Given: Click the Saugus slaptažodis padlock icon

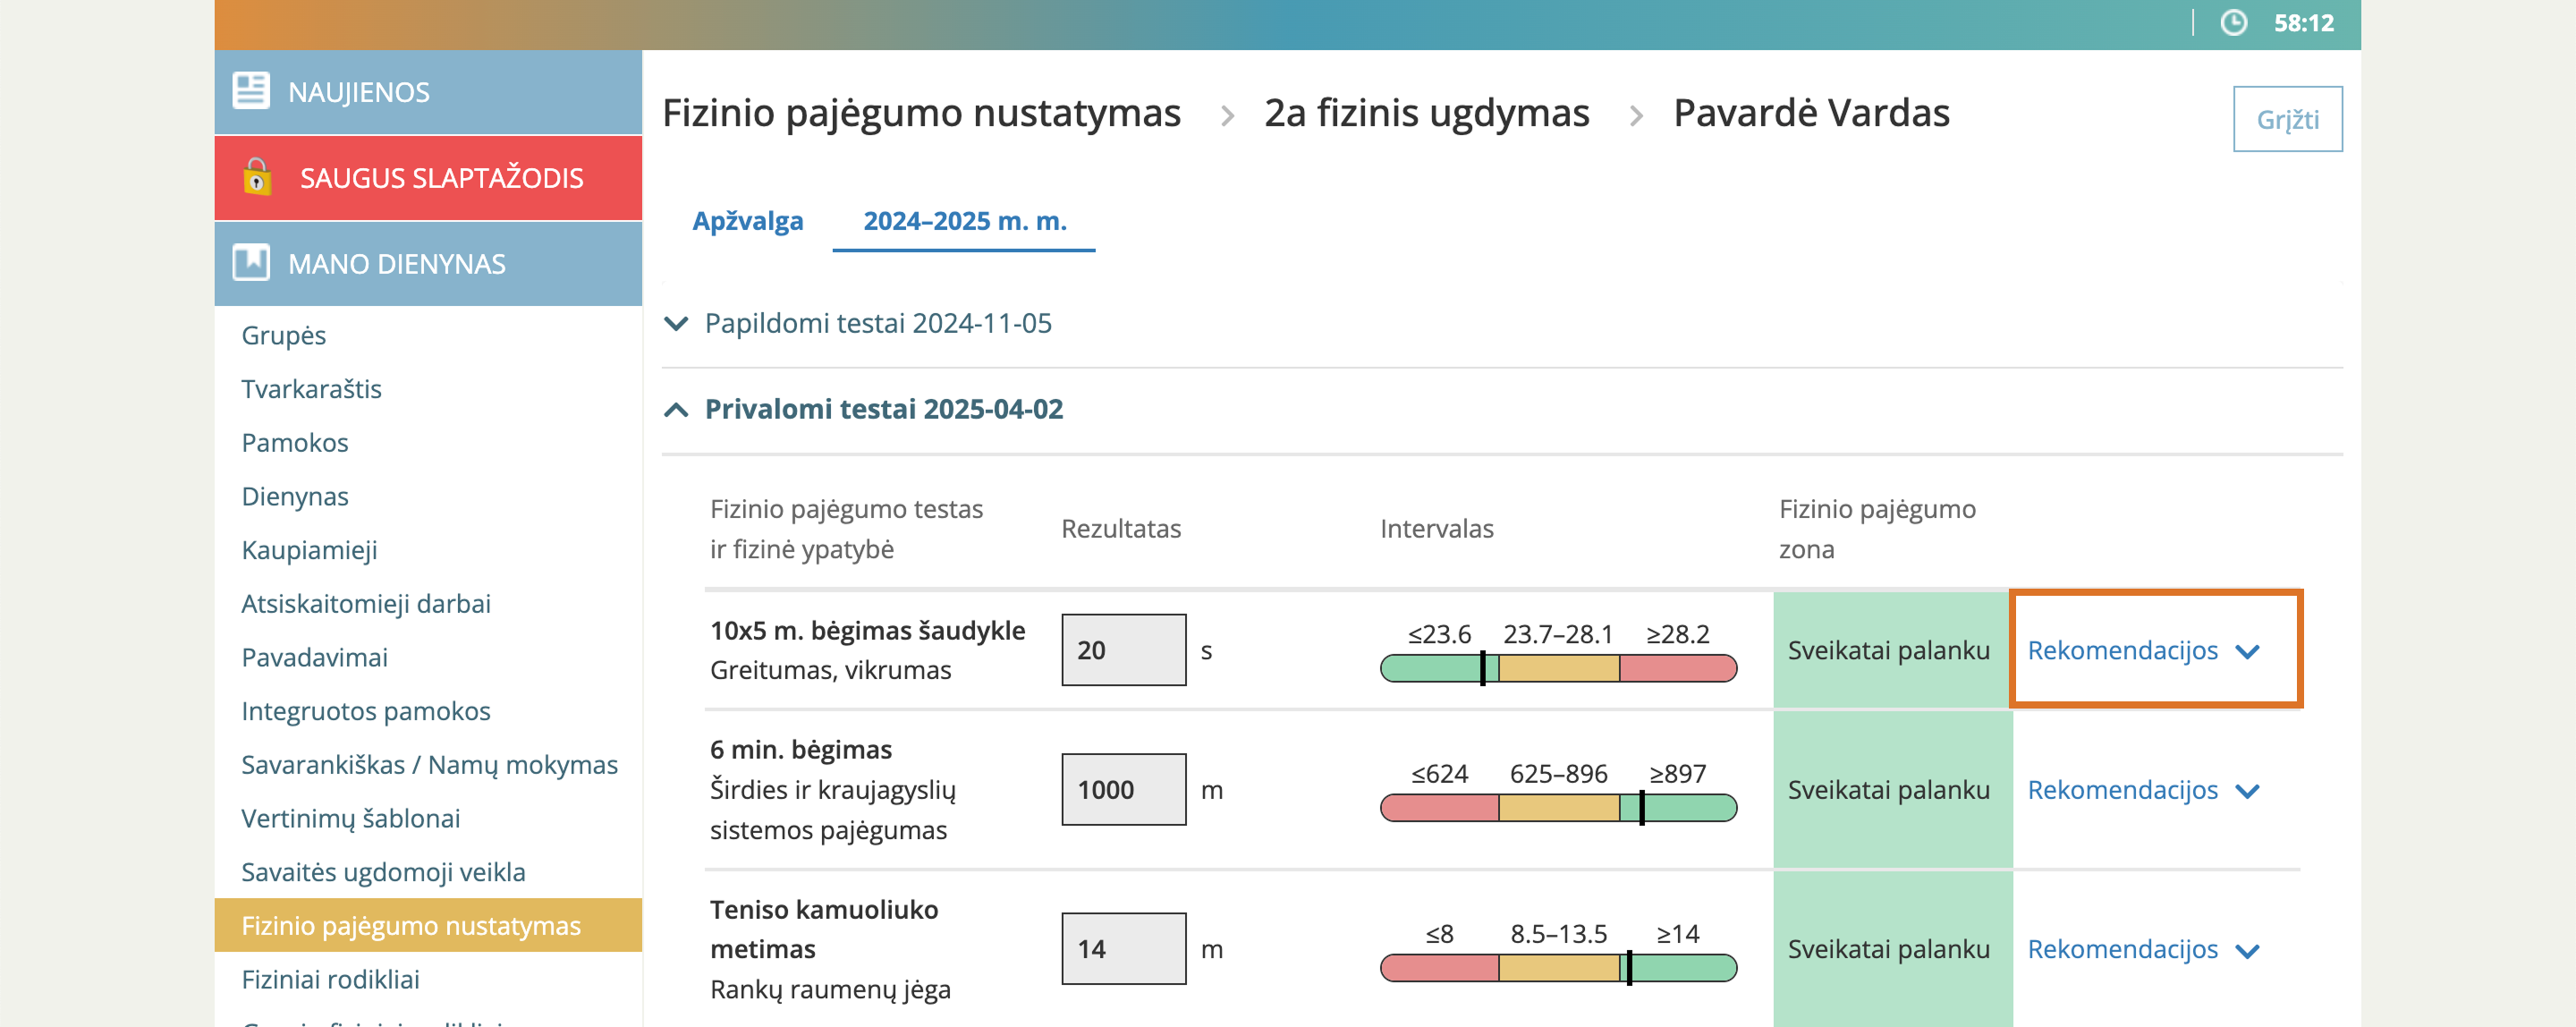Looking at the screenshot, I should click(257, 177).
